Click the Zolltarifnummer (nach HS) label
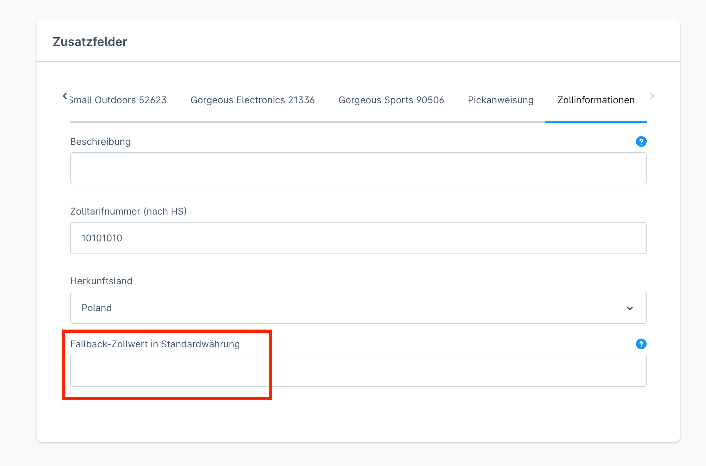 coord(128,211)
